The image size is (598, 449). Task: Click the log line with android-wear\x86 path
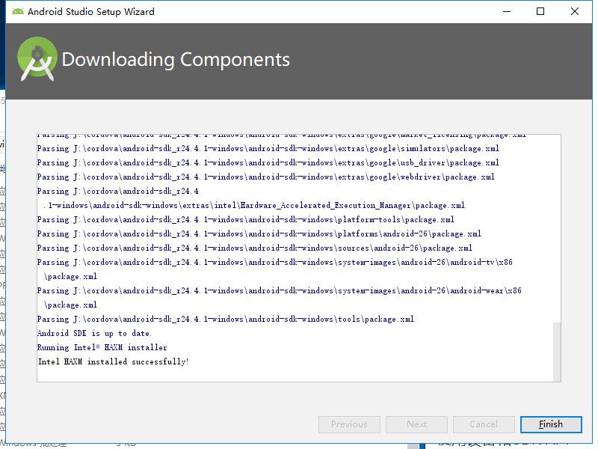[279, 298]
